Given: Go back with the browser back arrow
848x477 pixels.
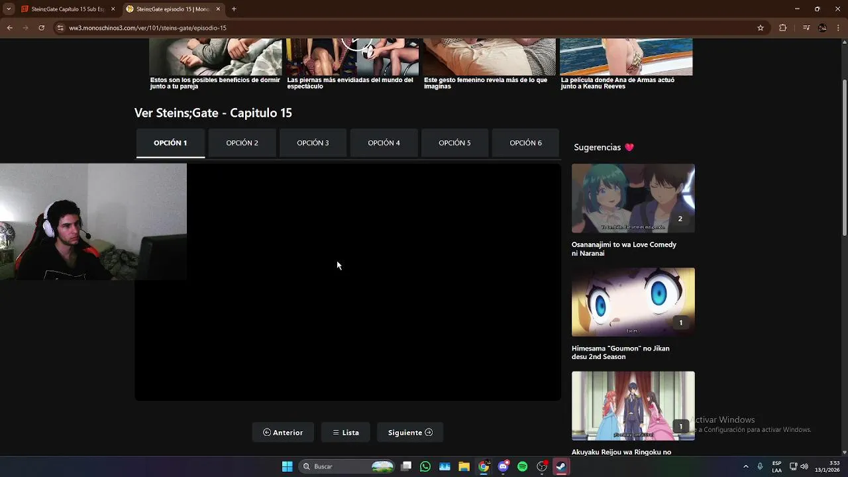Looking at the screenshot, I should click(x=9, y=28).
